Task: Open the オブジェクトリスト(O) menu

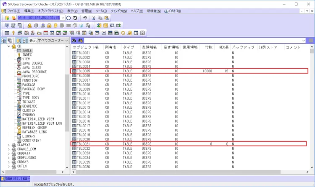Action: click(x=51, y=11)
